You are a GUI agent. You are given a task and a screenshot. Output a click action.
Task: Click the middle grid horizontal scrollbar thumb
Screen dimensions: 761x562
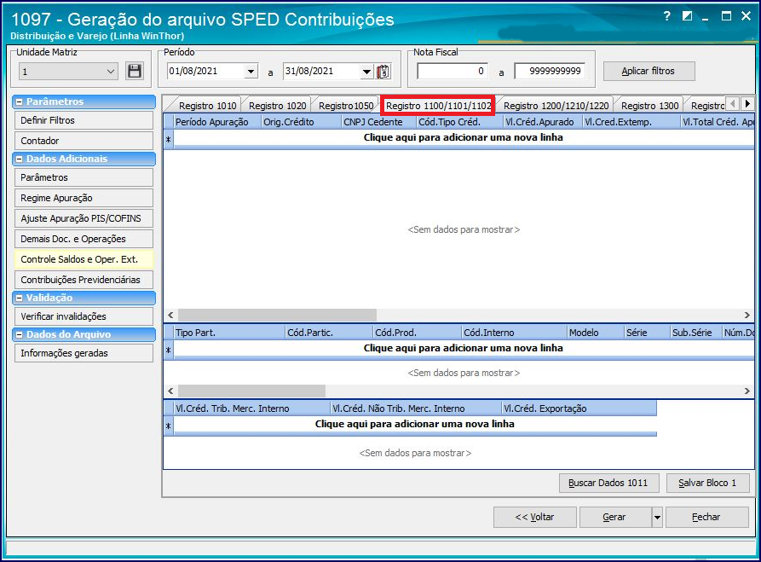coord(251,391)
